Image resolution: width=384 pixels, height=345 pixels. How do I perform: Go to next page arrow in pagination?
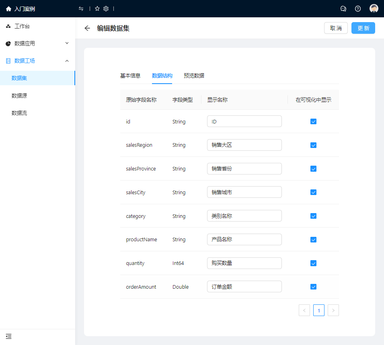[x=333, y=310]
